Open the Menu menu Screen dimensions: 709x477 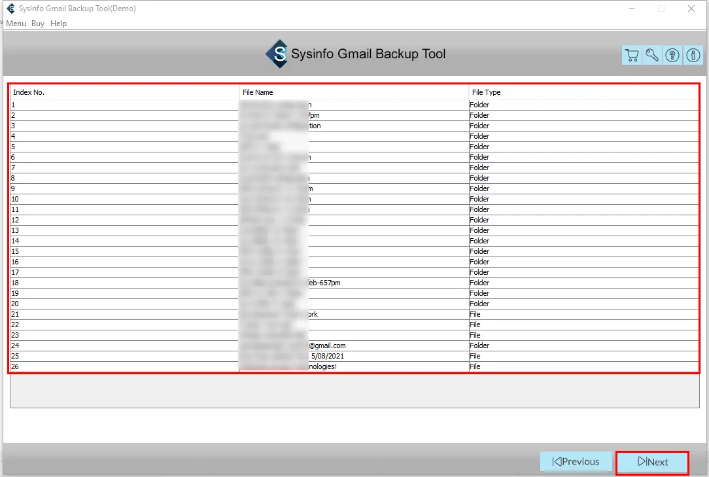[x=16, y=24]
